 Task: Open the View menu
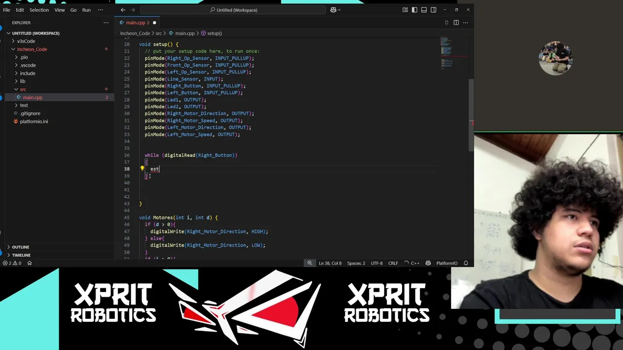point(59,10)
